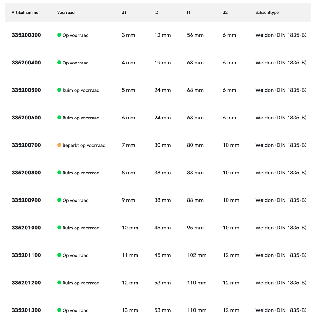Click the l2 column header
This screenshot has width=316, height=316.
coord(156,13)
